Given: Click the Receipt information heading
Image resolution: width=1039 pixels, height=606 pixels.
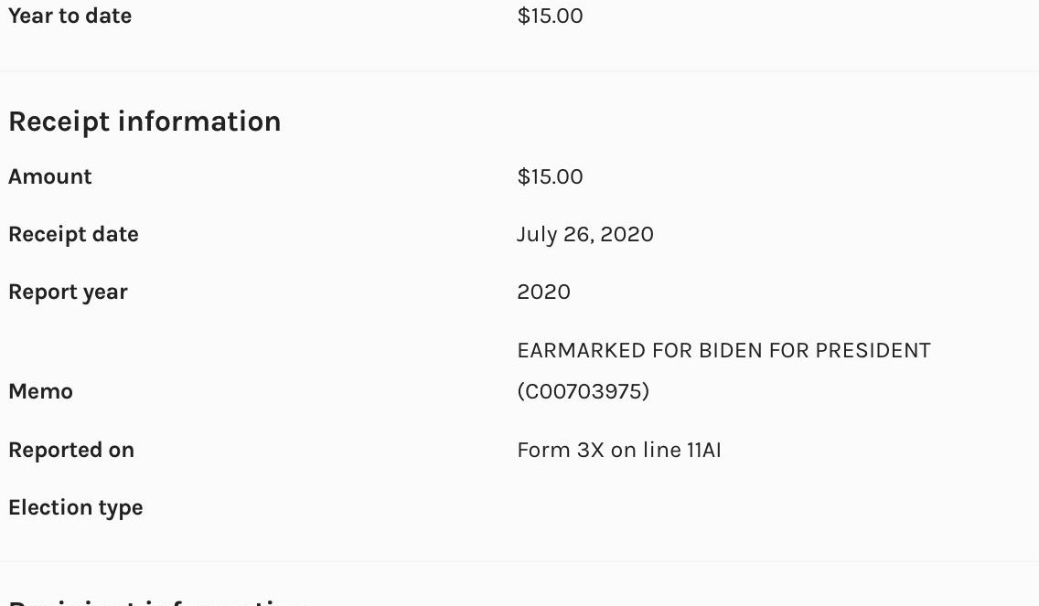Looking at the screenshot, I should click(145, 122).
